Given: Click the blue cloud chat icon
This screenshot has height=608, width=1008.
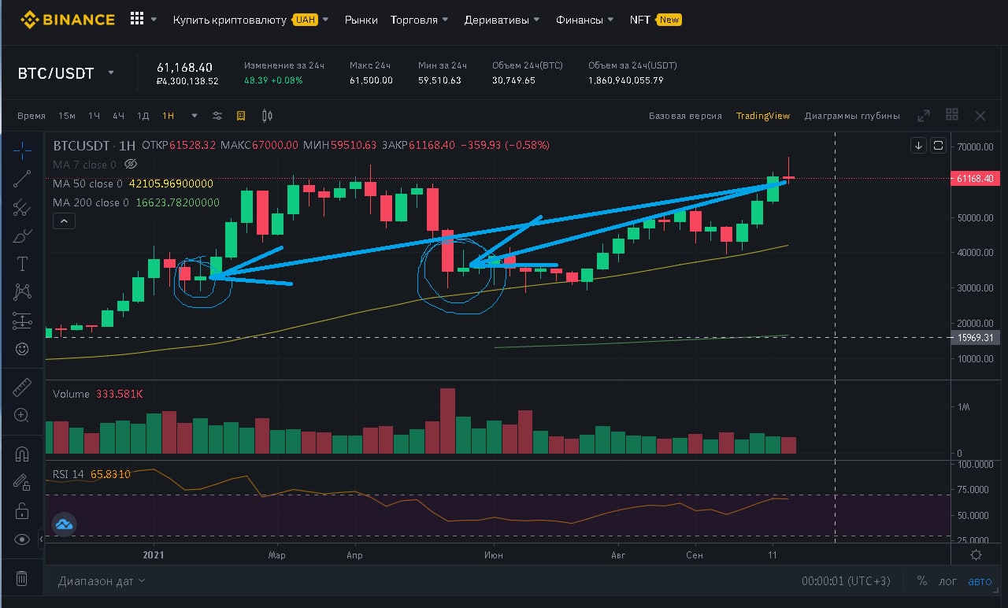Looking at the screenshot, I should 64,524.
